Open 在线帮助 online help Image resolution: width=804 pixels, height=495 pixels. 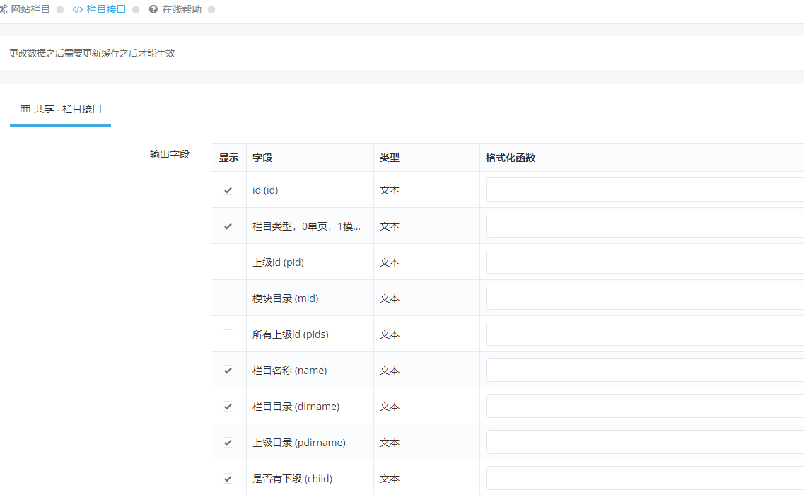pos(182,10)
